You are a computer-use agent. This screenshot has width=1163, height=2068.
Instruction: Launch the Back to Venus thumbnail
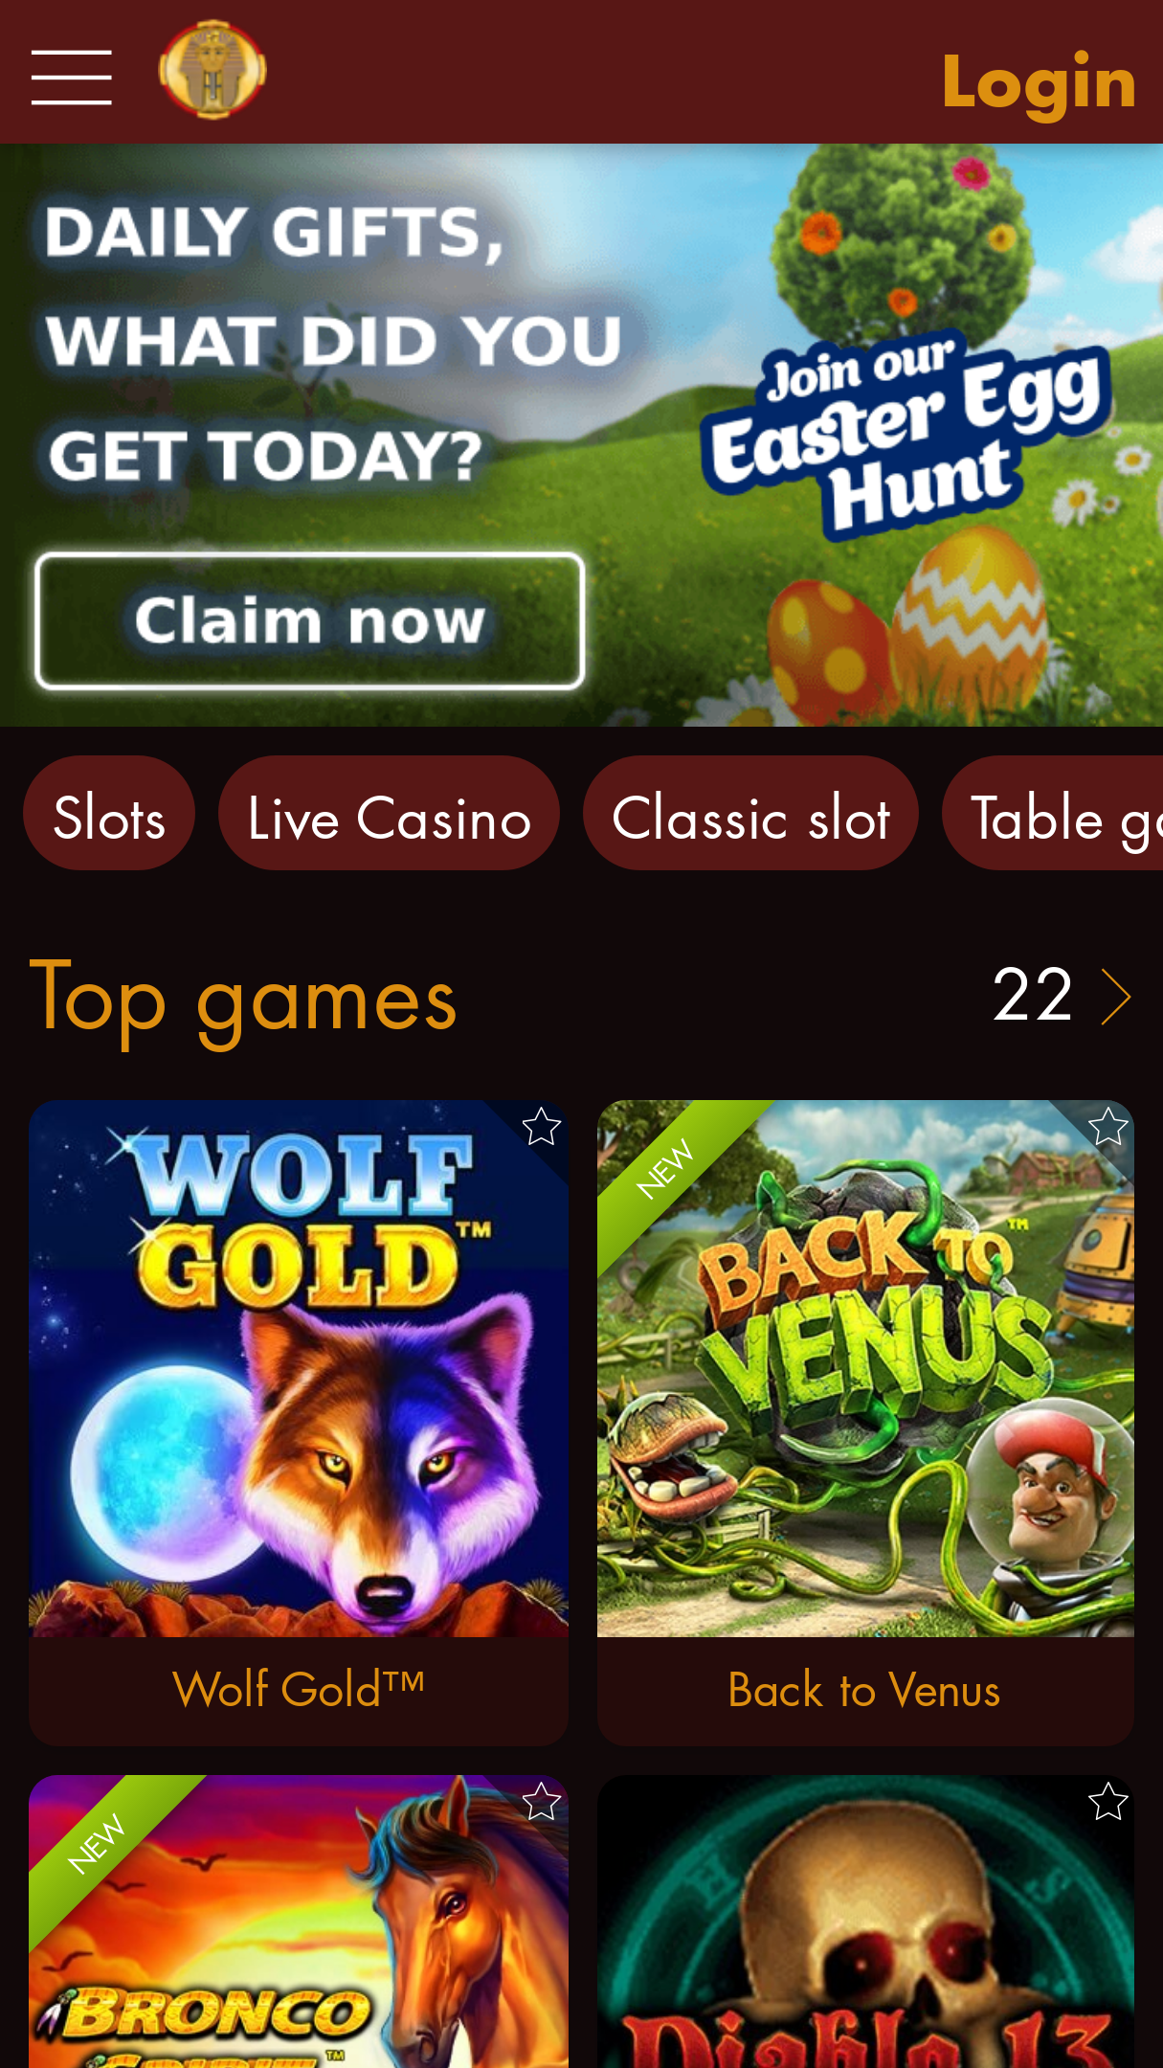pyautogui.click(x=865, y=1368)
